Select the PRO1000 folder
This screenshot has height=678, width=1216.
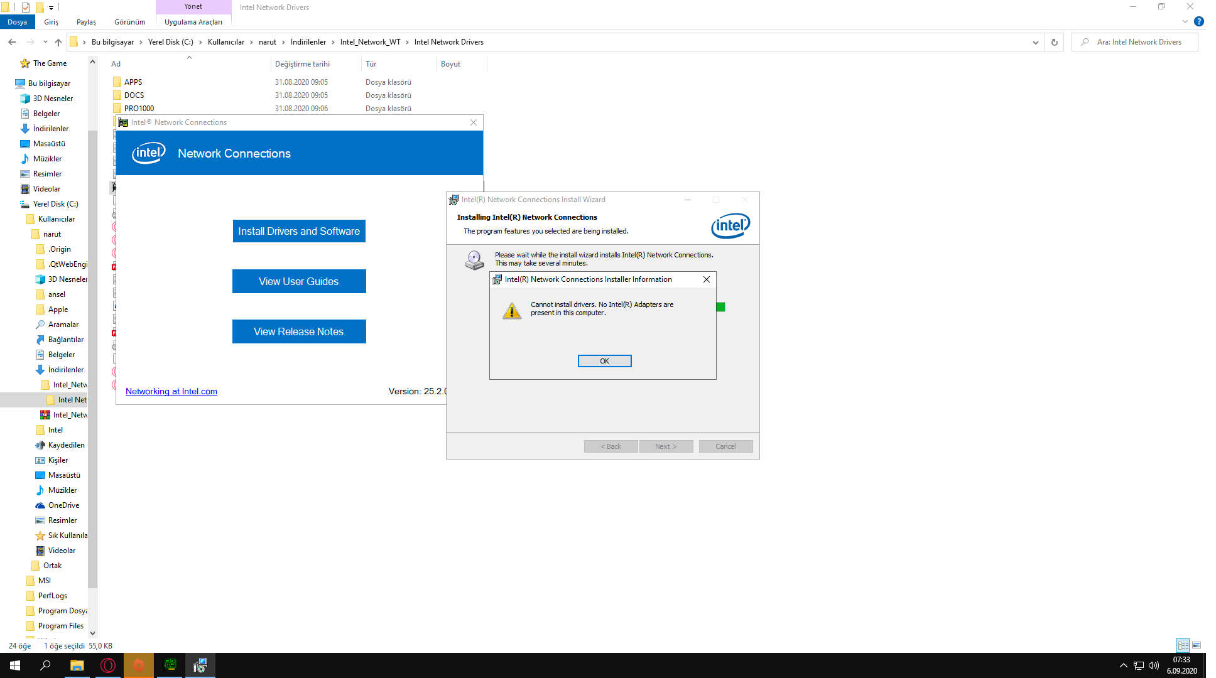point(139,109)
